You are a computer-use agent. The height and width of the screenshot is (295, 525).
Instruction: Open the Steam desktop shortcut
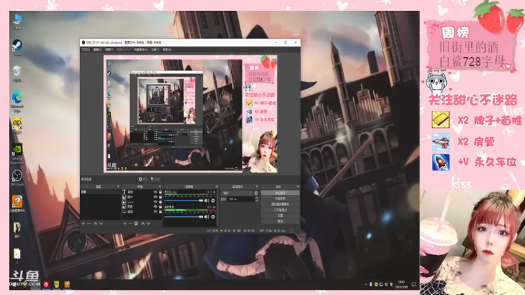pos(17,47)
